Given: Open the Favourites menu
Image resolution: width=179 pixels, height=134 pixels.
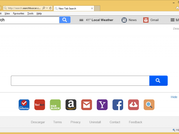Looking at the screenshot, I should pos(19,14).
